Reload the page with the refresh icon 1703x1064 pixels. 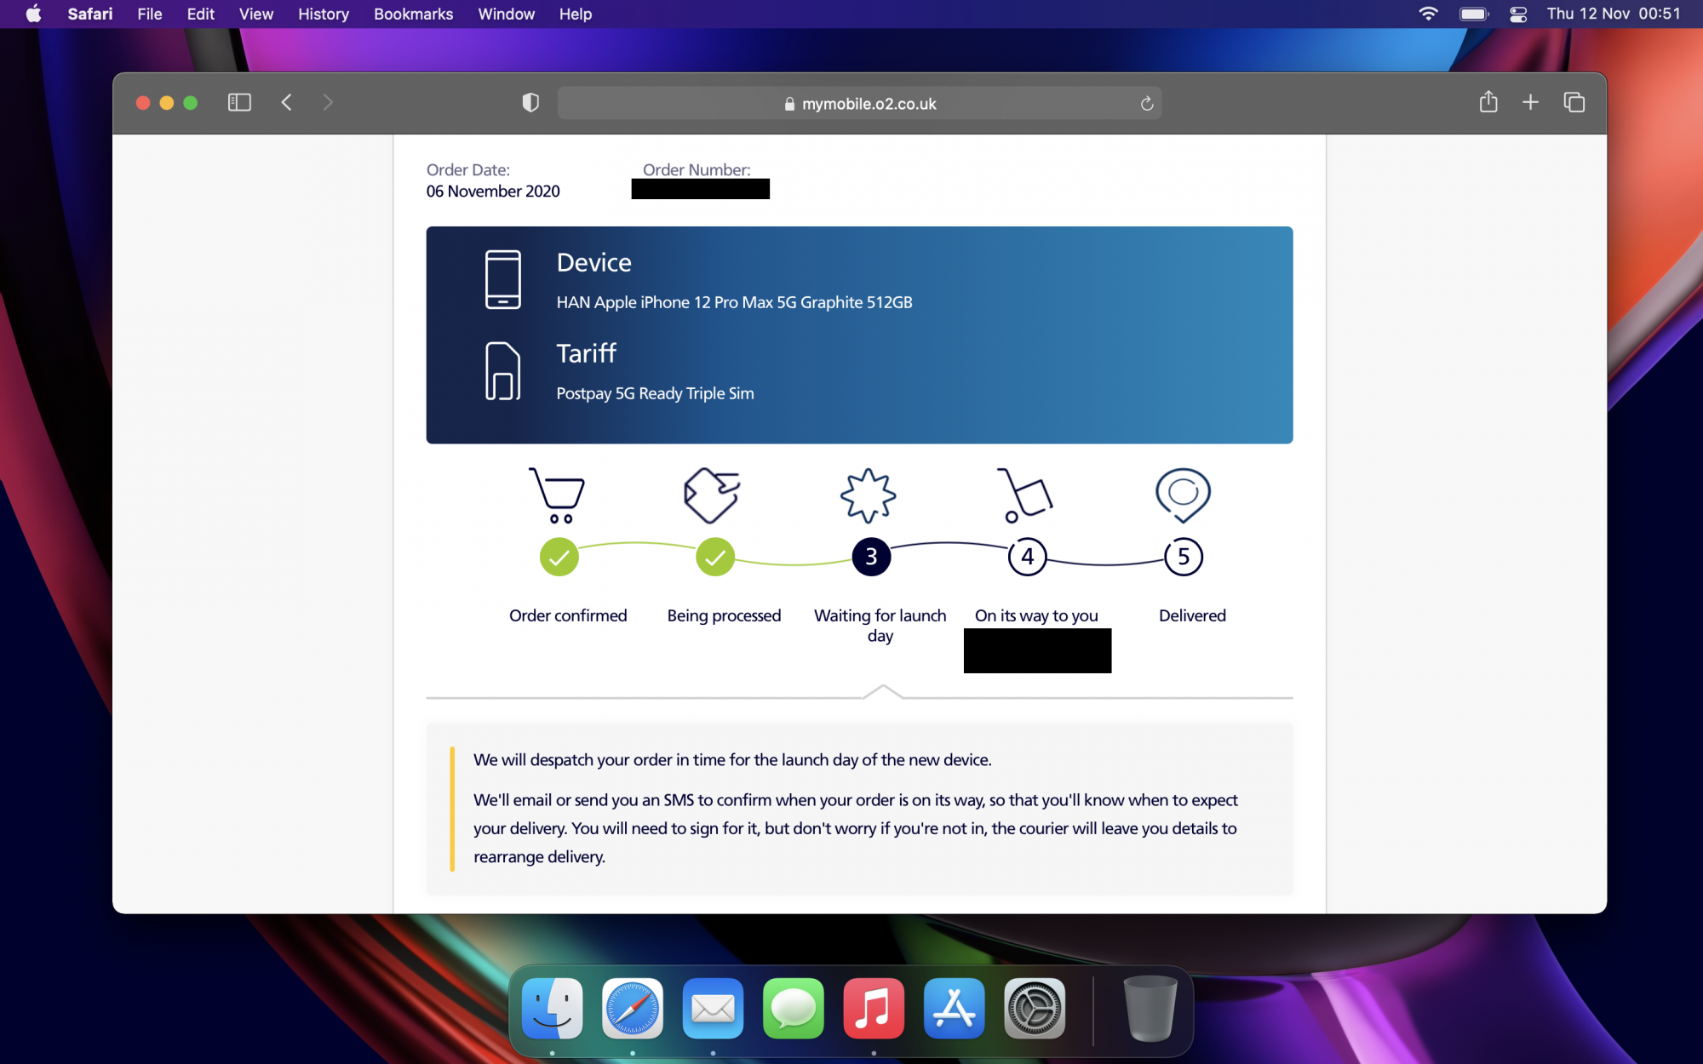pos(1147,103)
